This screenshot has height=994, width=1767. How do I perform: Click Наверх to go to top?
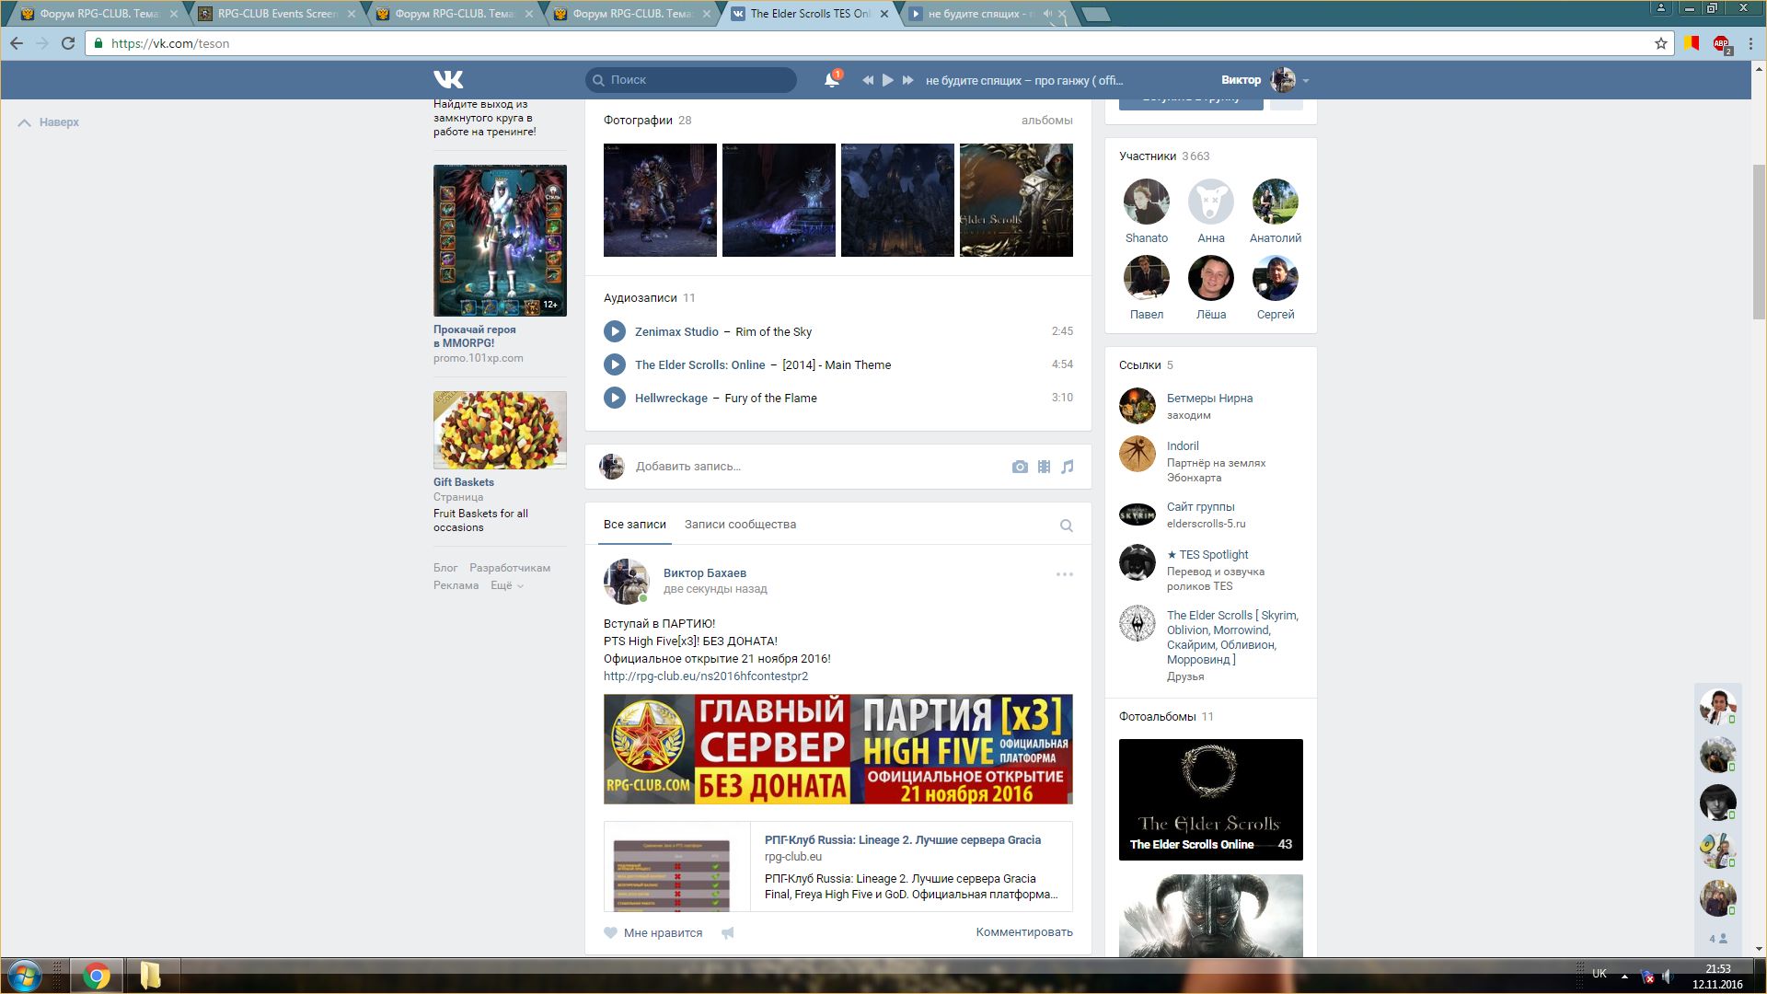coord(49,122)
